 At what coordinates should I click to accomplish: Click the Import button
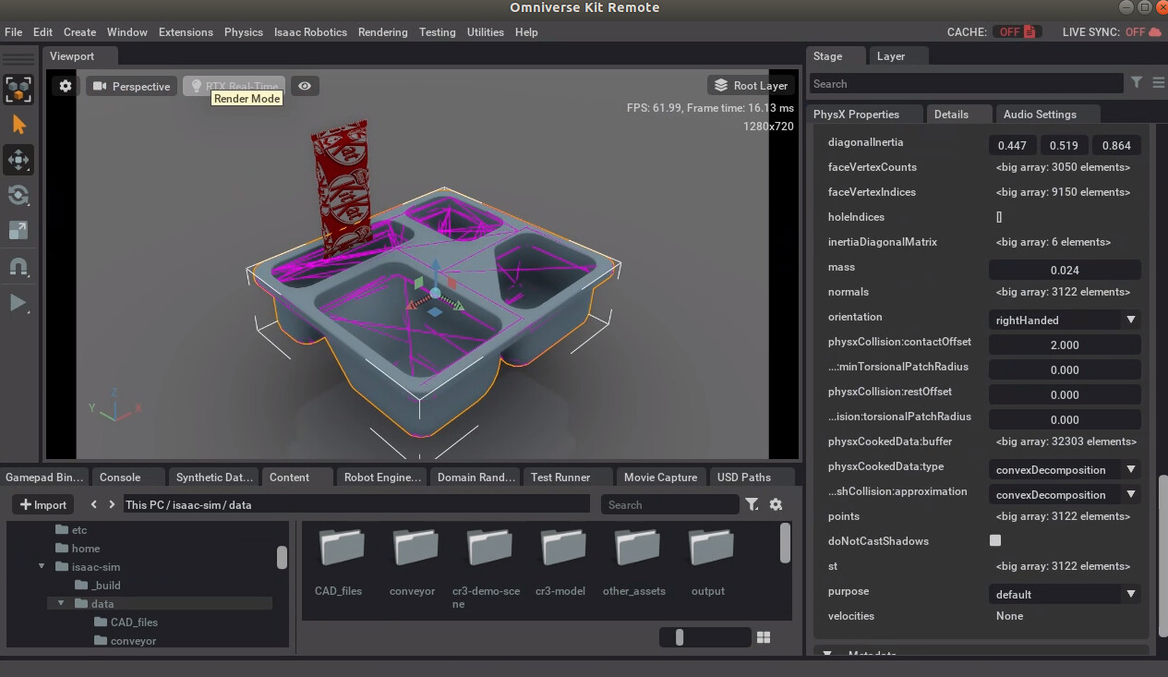(x=42, y=504)
